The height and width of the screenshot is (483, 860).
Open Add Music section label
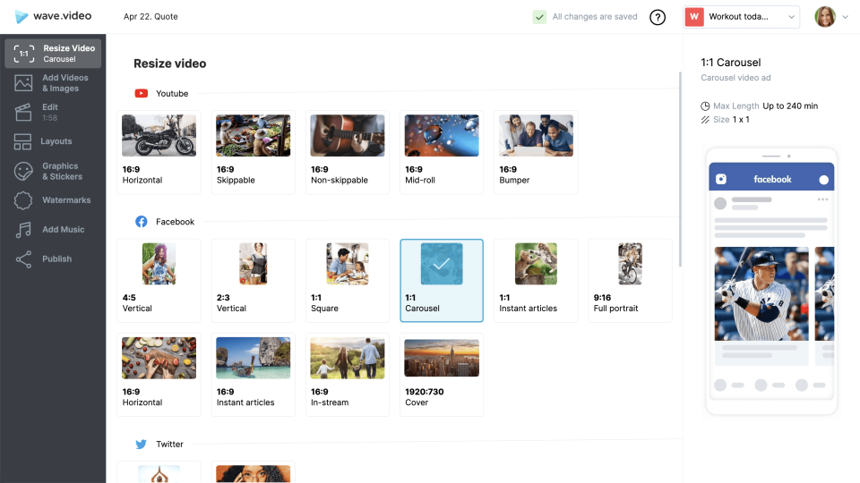click(64, 230)
